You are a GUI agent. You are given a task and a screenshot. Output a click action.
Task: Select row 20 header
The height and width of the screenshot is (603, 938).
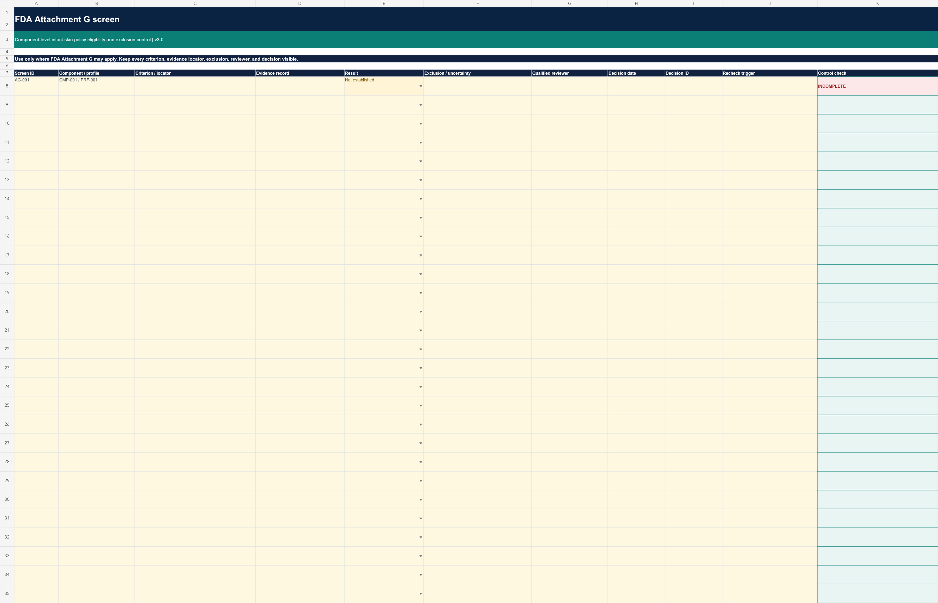pyautogui.click(x=7, y=312)
